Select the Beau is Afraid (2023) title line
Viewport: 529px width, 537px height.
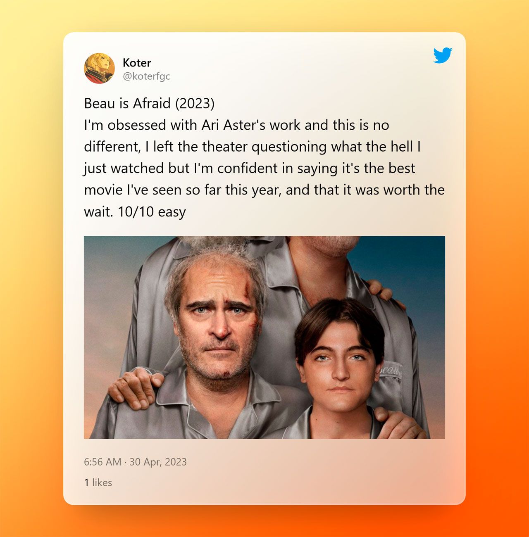point(149,103)
